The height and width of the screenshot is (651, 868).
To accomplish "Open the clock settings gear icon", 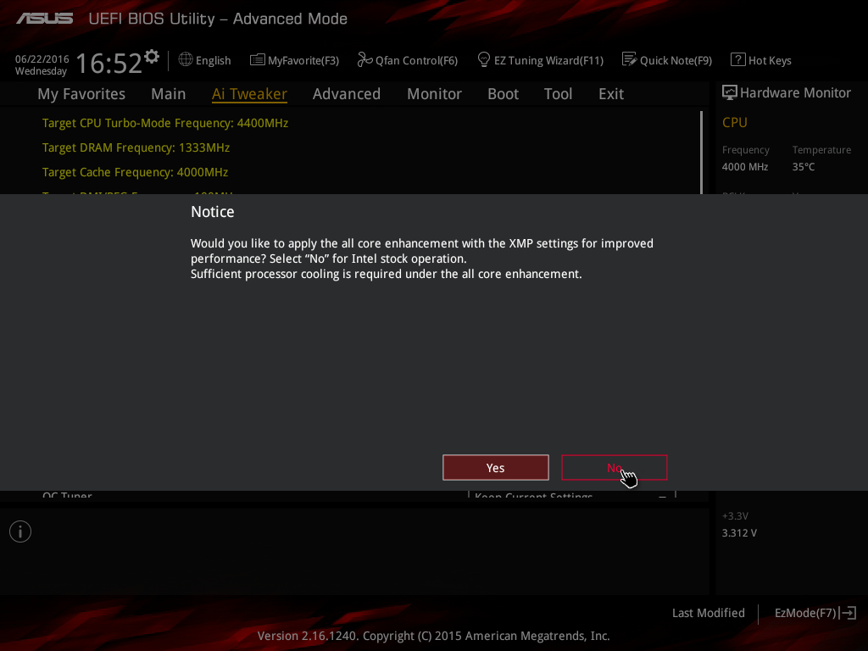I will (152, 56).
